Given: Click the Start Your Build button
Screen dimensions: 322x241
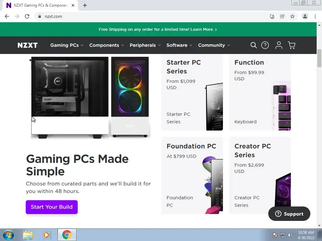Looking at the screenshot, I should point(52,207).
